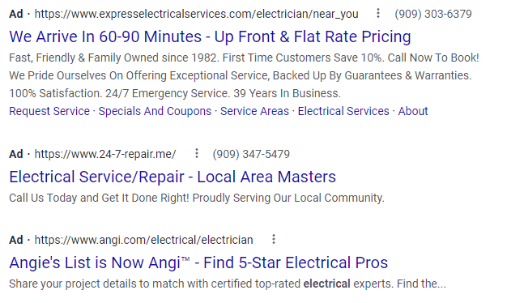This screenshot has width=524, height=303.
Task: Go to the Service Areas sitelink
Action: click(x=254, y=111)
